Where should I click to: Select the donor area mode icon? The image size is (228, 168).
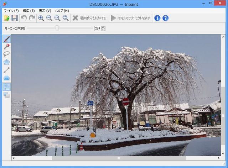(x=7, y=87)
